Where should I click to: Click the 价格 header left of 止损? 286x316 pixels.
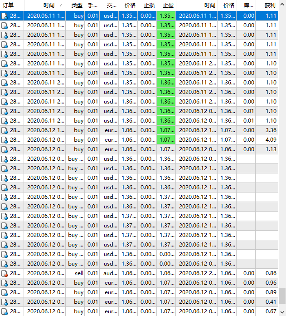(128, 5)
